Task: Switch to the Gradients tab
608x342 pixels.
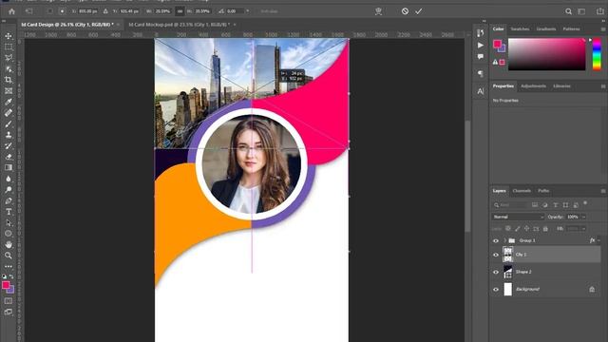Action: (x=546, y=29)
